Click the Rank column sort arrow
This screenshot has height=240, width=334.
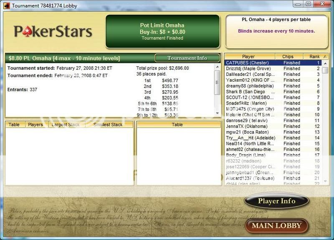(325, 56)
